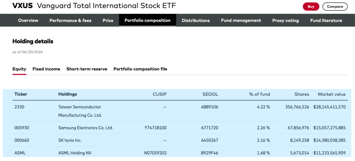355x161 pixels.
Task: Open the Short-term reserve sub-tab
Action: tap(87, 69)
